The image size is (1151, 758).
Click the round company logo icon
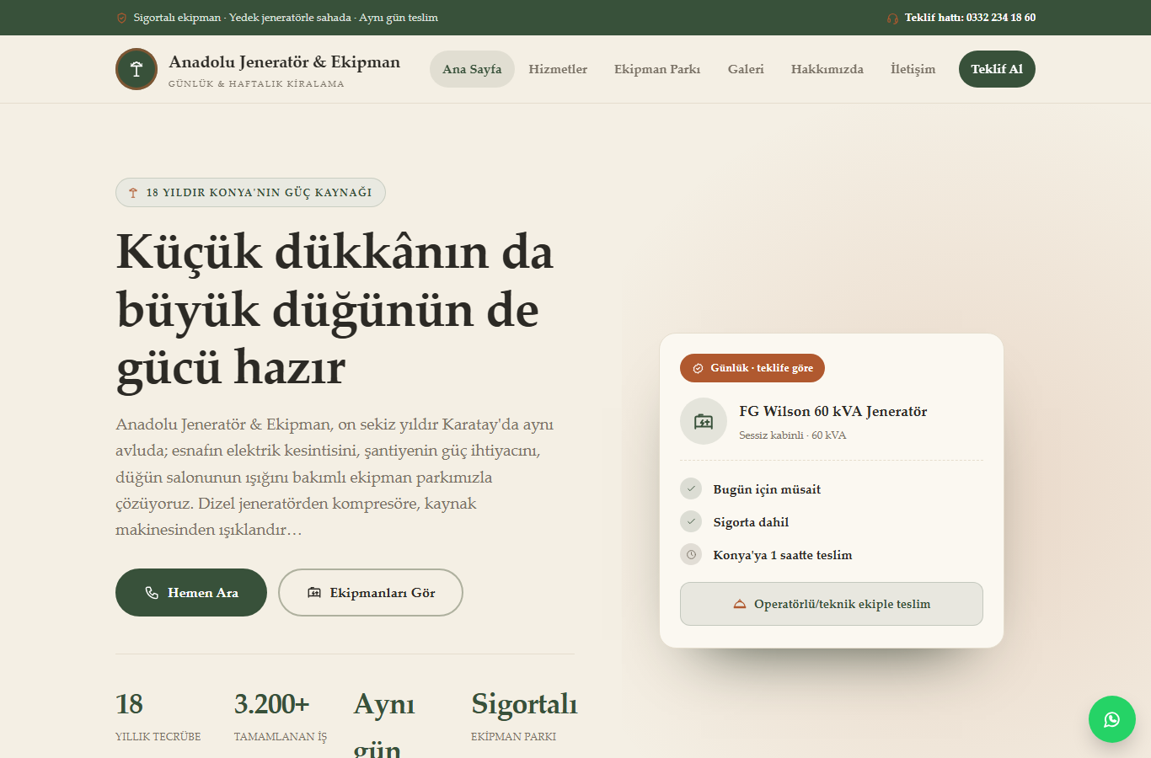pos(137,69)
